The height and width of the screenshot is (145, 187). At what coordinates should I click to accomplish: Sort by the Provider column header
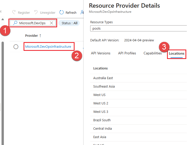click(31, 35)
